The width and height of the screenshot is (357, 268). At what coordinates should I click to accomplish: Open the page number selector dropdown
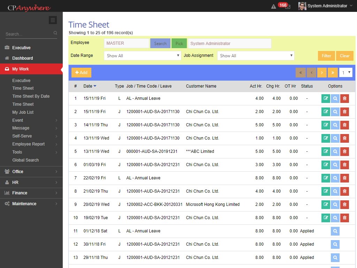[x=345, y=73]
